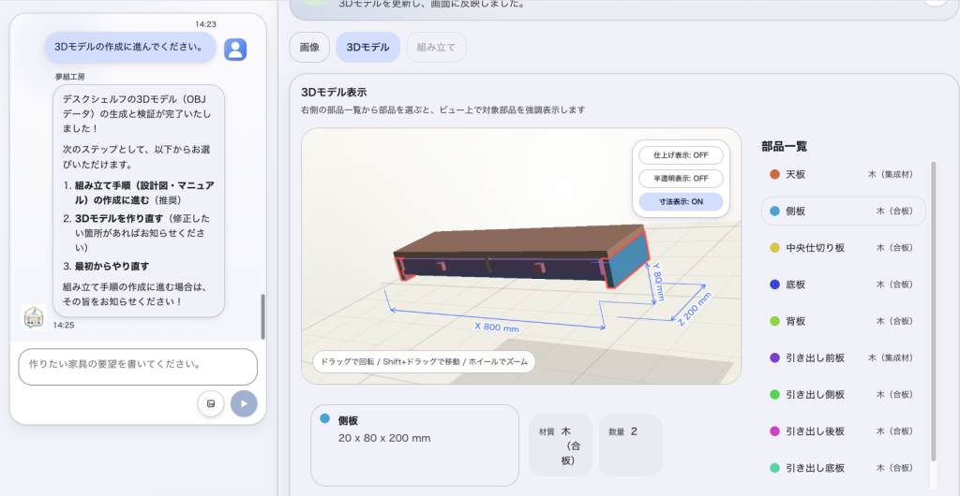Click the 最初からやり直す option text
This screenshot has width=960, height=496.
[112, 267]
